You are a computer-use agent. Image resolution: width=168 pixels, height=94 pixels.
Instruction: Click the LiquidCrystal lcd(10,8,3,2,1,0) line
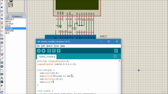(57, 64)
